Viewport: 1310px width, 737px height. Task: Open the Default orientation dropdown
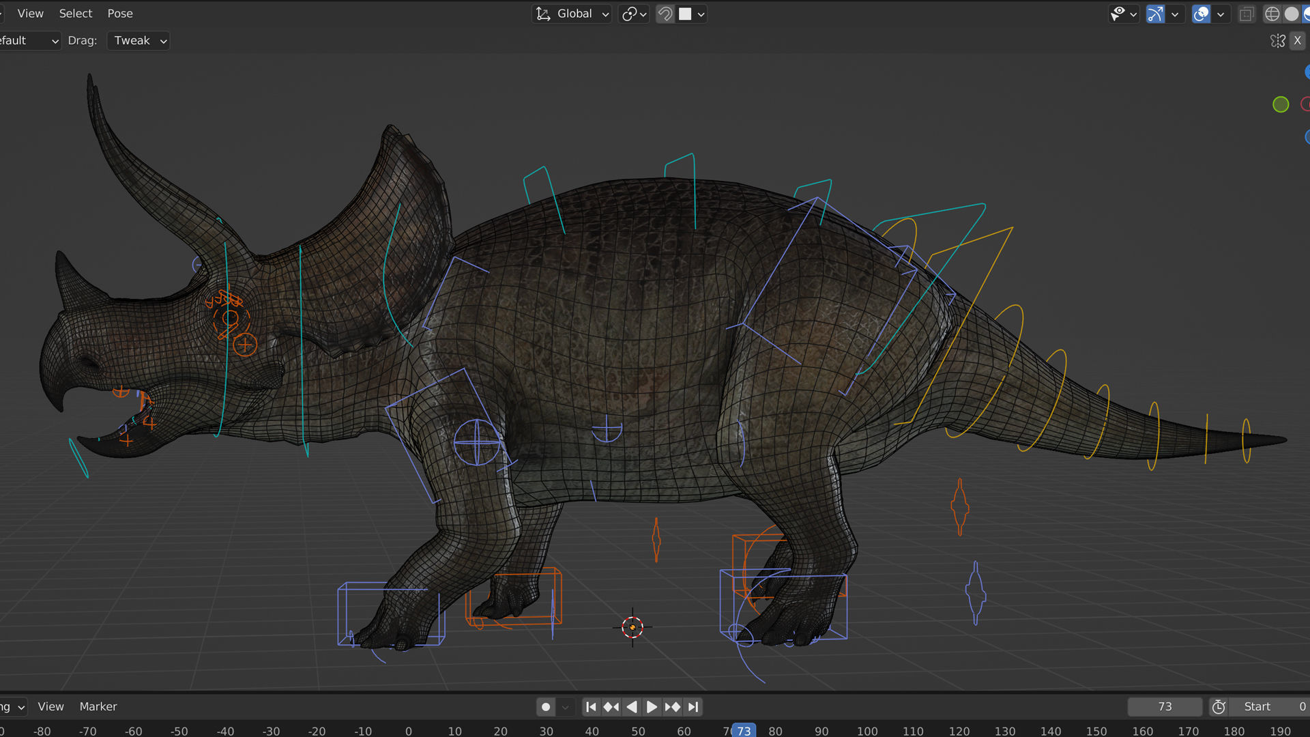coord(29,41)
